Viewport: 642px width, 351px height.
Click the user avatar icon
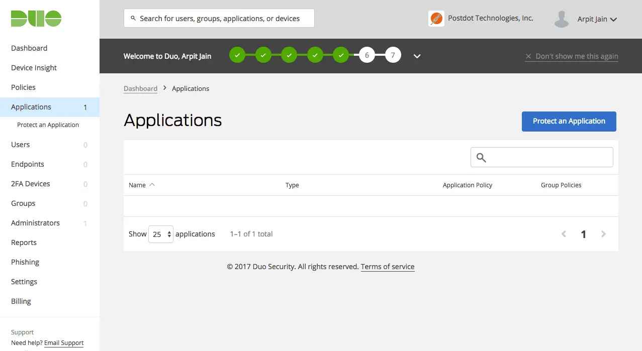point(561,19)
